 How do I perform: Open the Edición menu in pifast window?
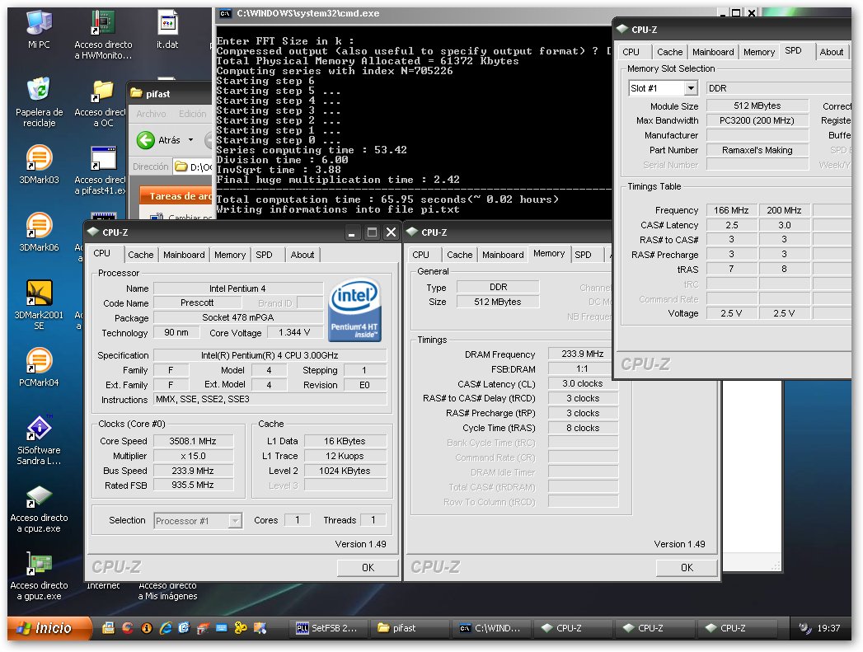click(193, 114)
